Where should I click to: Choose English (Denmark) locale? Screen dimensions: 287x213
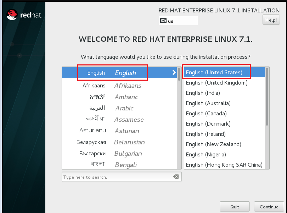coord(224,123)
